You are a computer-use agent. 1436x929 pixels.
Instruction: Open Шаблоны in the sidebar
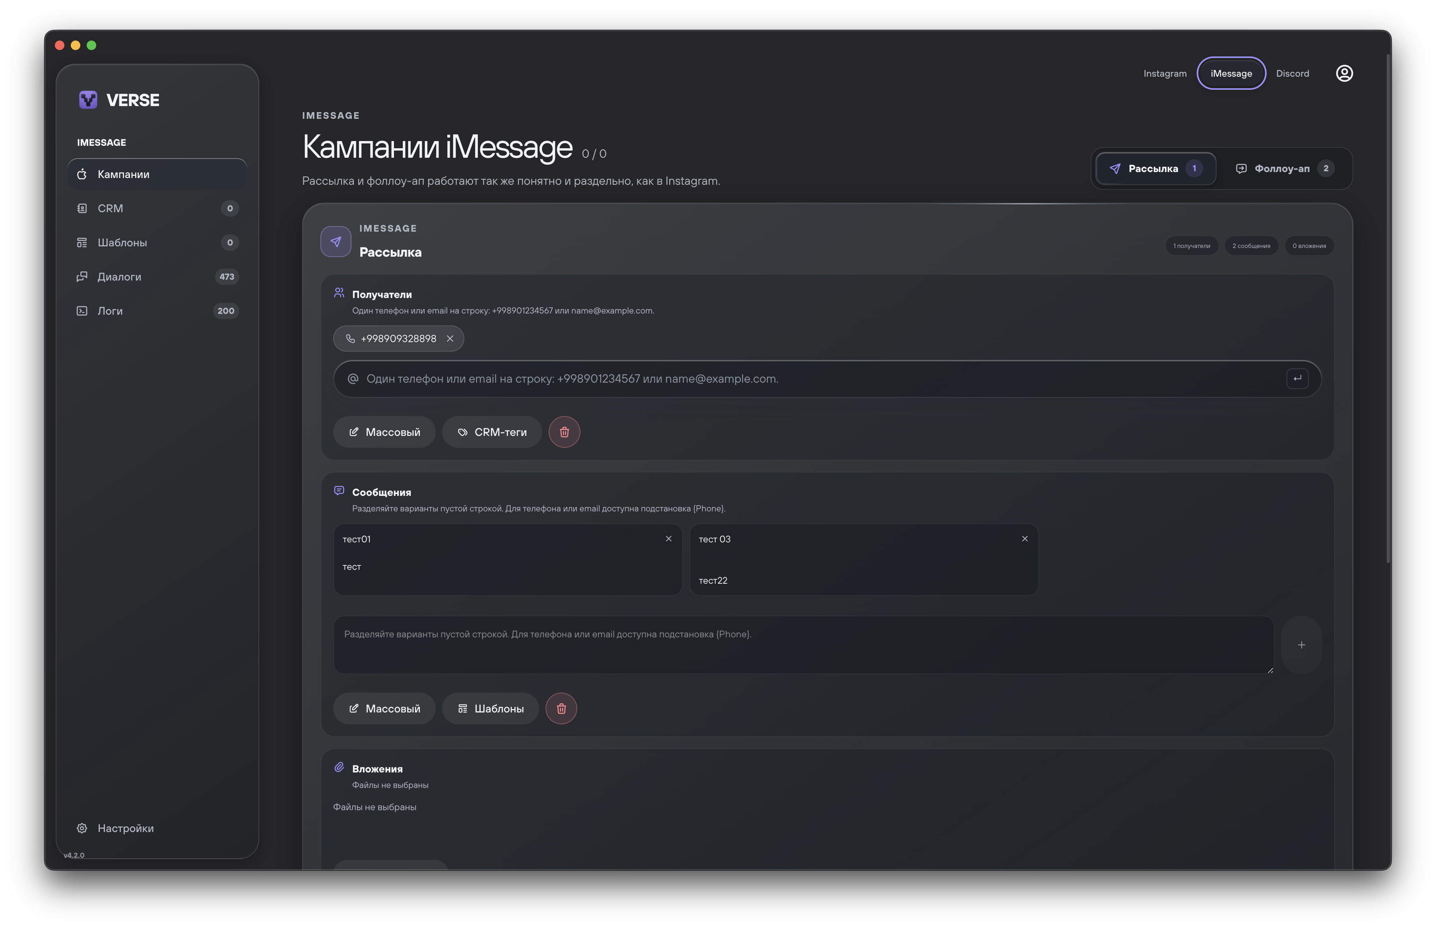(x=157, y=242)
